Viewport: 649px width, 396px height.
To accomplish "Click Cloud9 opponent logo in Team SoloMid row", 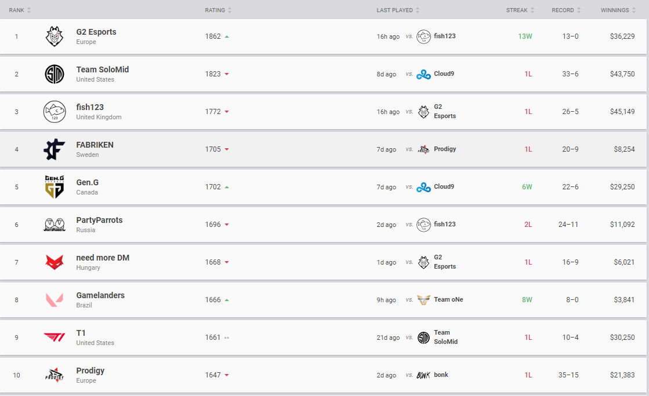I will pos(423,74).
